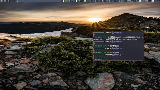This screenshot has height=90, width=160.
Task: Click the 'nomater -l' command in terminal
Action: tap(103, 37)
